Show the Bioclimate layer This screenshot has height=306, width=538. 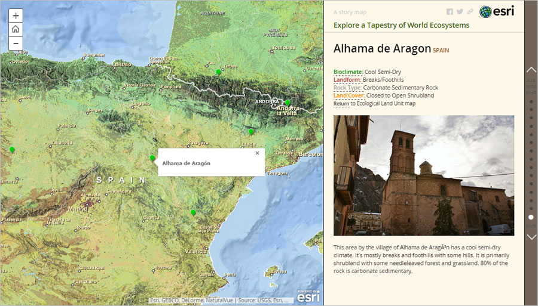pos(348,72)
